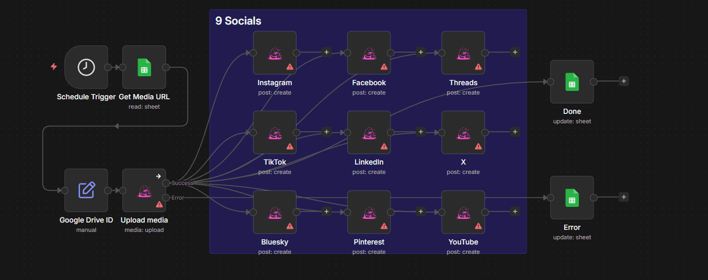Open the LinkedIn post node

369,132
